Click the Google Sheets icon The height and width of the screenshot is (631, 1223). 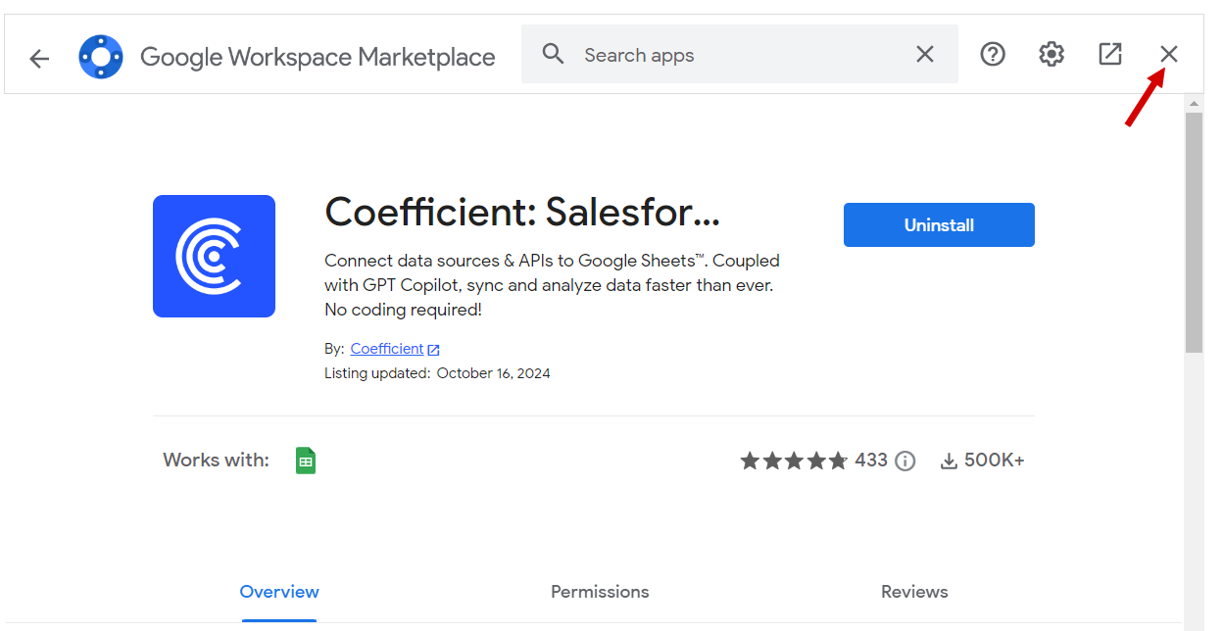(306, 461)
